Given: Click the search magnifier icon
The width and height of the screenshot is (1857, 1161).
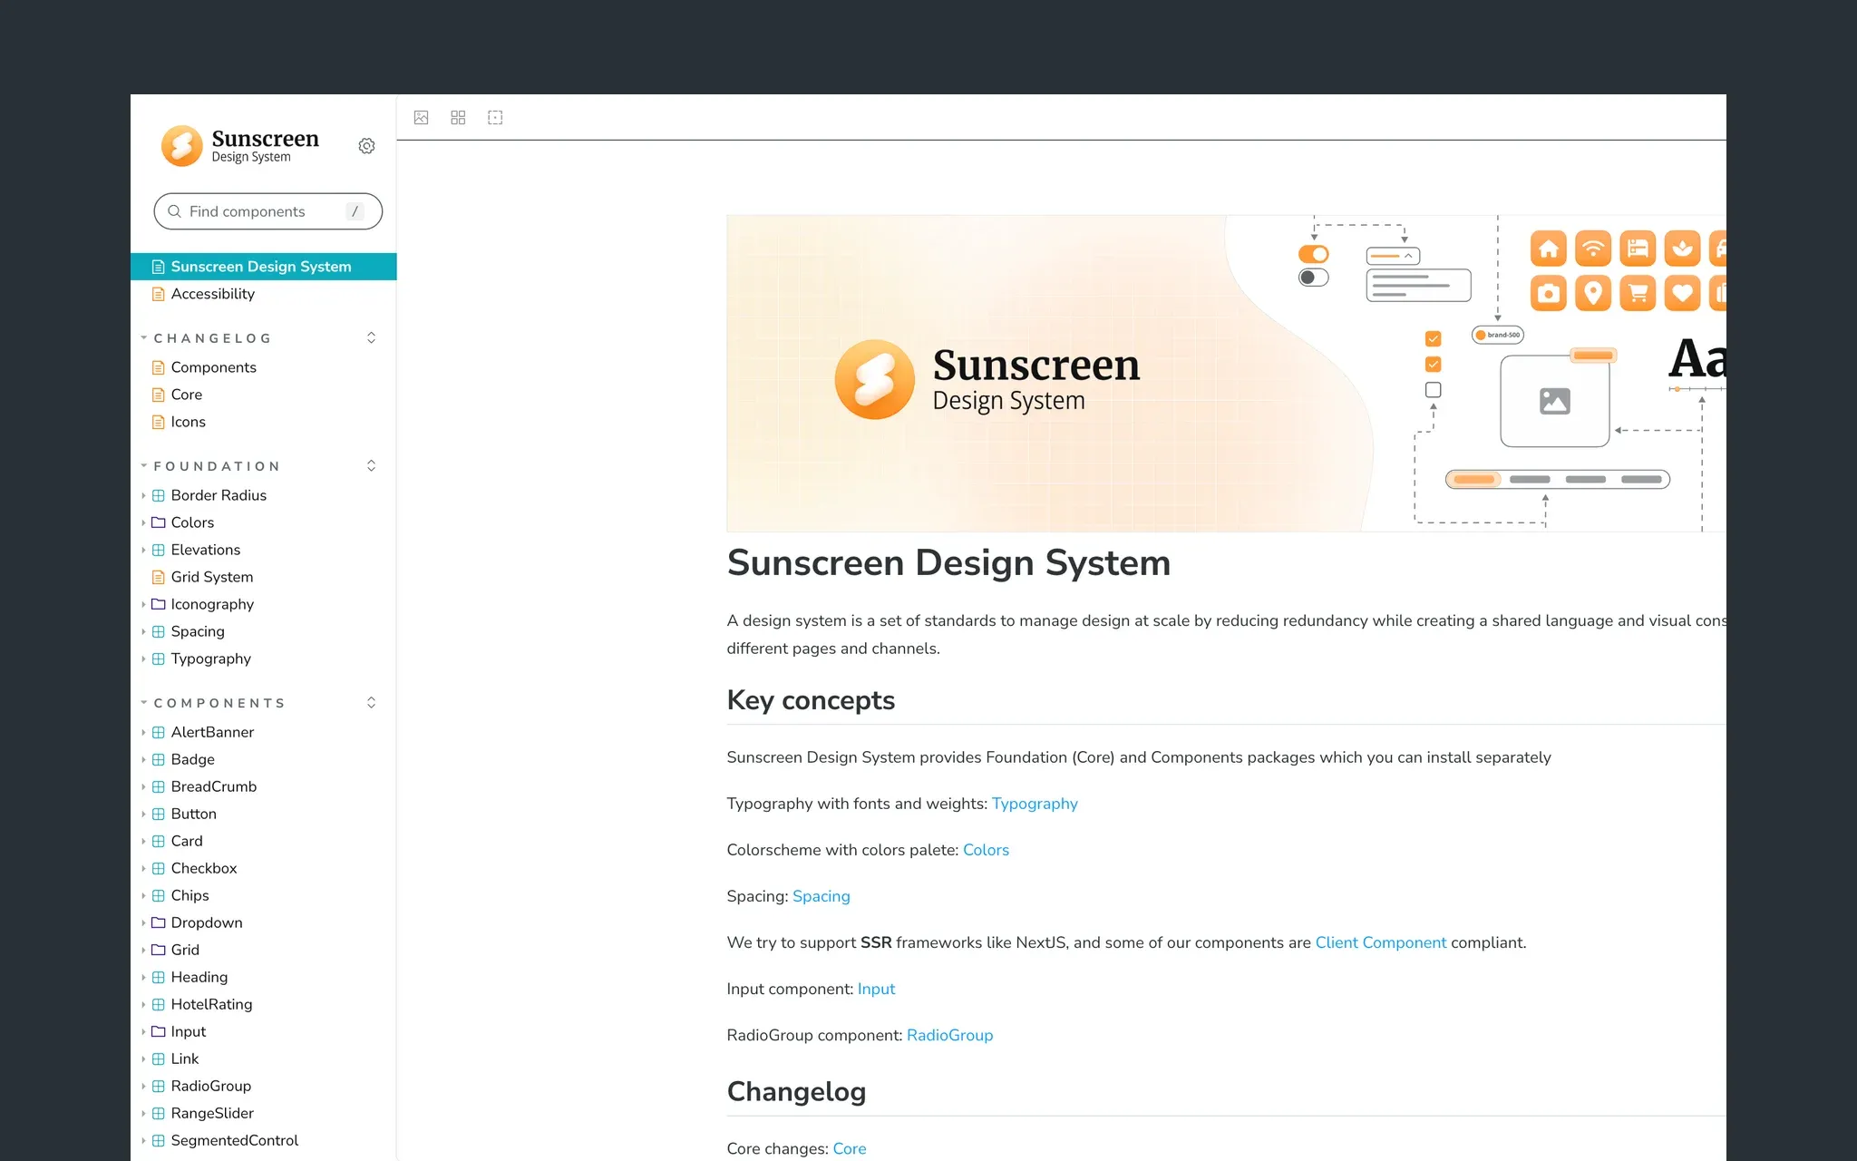Looking at the screenshot, I should [x=174, y=211].
